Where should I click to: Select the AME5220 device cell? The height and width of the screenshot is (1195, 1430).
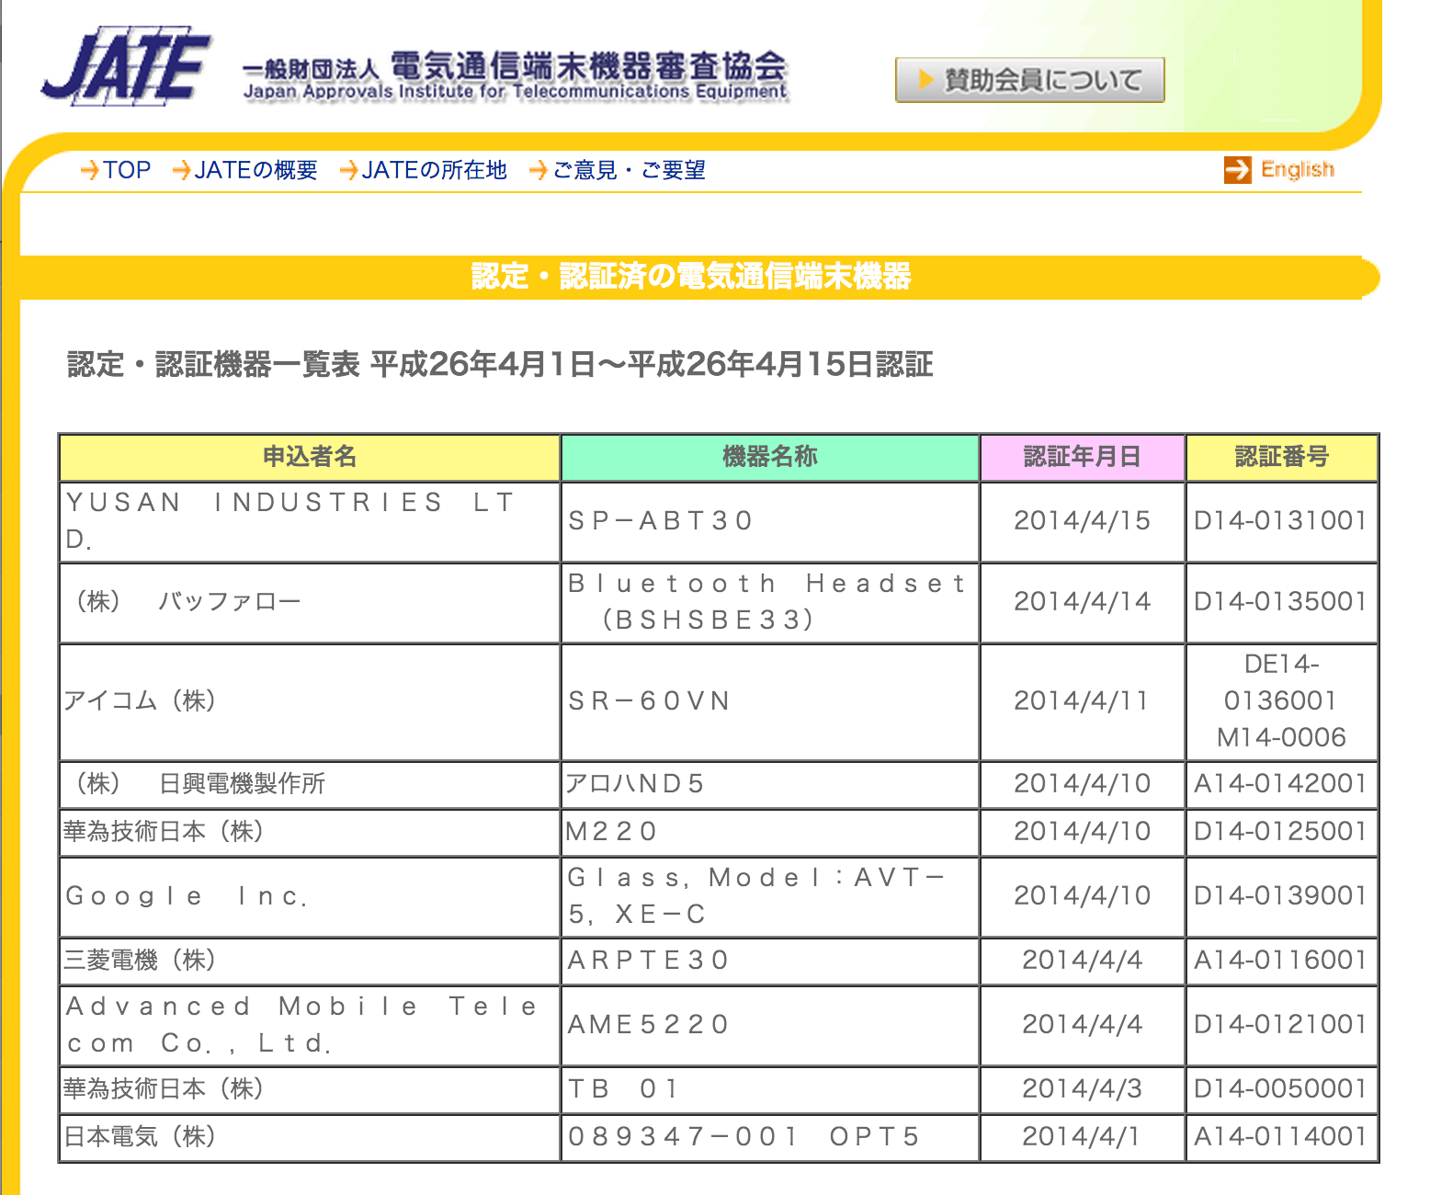coord(770,1025)
